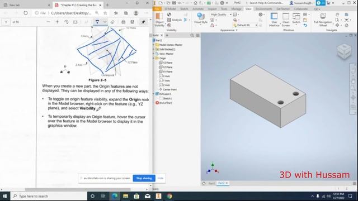Click the Home view icon in Navigate panel

(x=347, y=25)
